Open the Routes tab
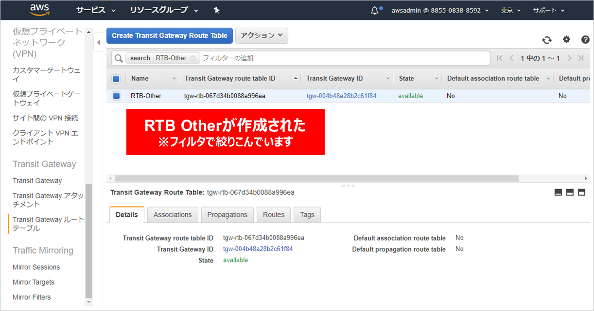 pyautogui.click(x=274, y=215)
